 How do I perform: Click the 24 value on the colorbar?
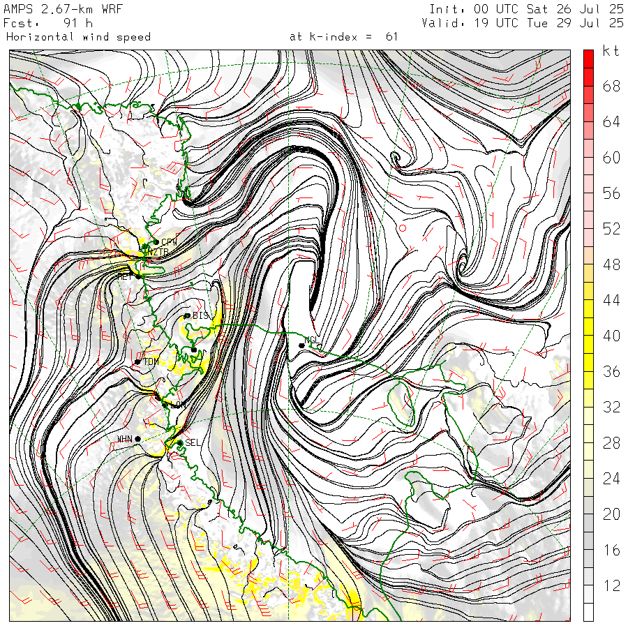611,479
